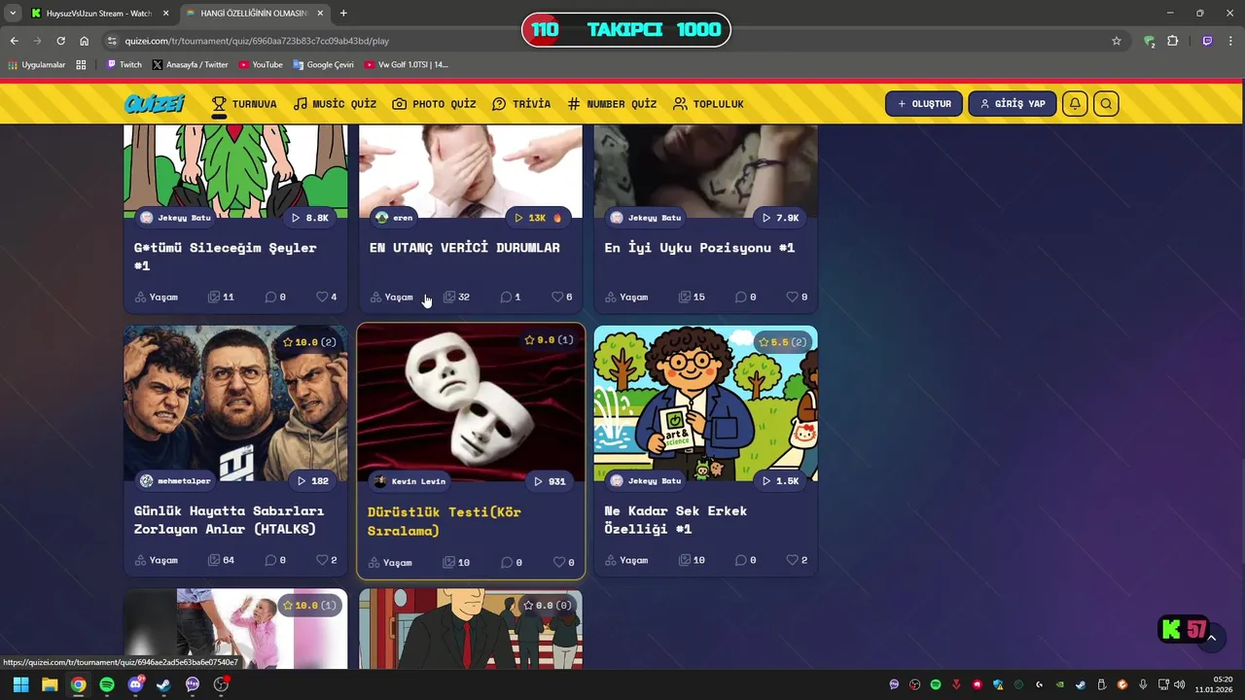Select NUMBER QUIZ in the navbar
Viewport: 1245px width, 700px height.
tap(612, 104)
